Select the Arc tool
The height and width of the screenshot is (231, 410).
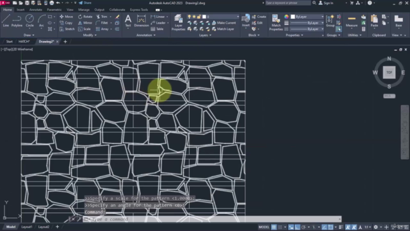coord(41,21)
